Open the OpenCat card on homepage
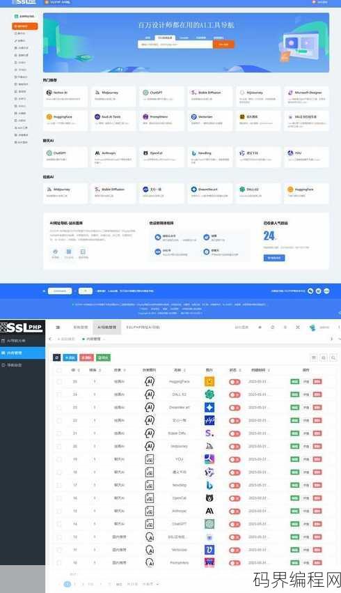Image resolution: width=341 pixels, height=593 pixels. pos(161,157)
